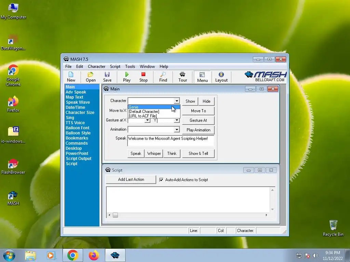Click the script horizontal scrollbar thumb
The width and height of the screenshot is (350, 262).
coord(115,215)
